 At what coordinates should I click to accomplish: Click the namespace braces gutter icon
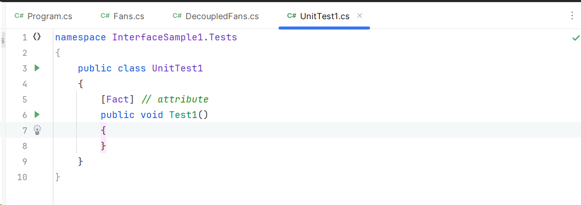point(37,37)
